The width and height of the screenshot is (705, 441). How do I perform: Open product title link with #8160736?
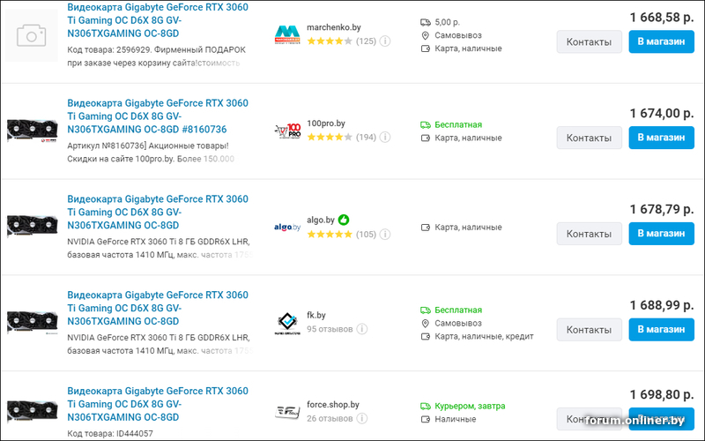158,116
